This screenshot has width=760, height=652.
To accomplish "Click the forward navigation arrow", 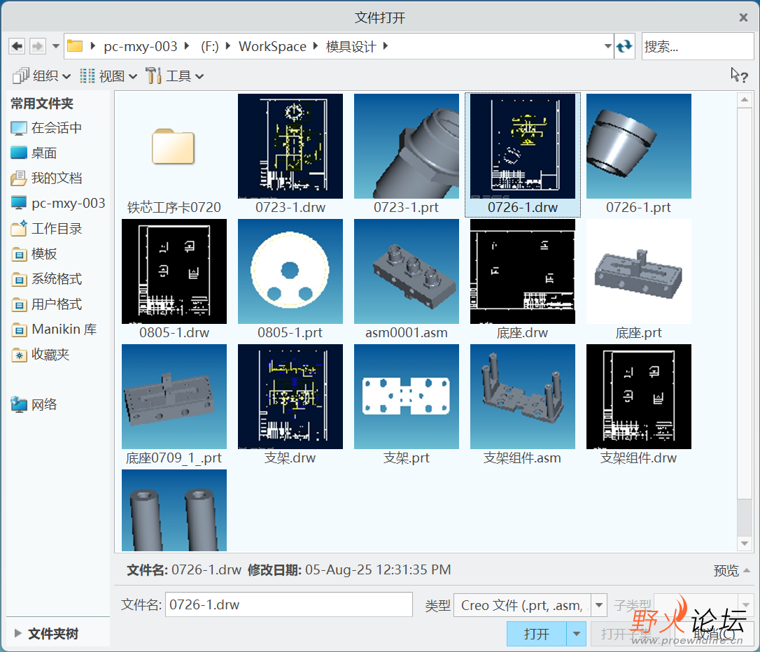I will point(37,46).
